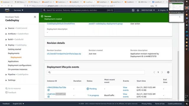Viewport: 189px width, 106px height.
Task: Focus the AWS services search box
Action: (78, 10)
